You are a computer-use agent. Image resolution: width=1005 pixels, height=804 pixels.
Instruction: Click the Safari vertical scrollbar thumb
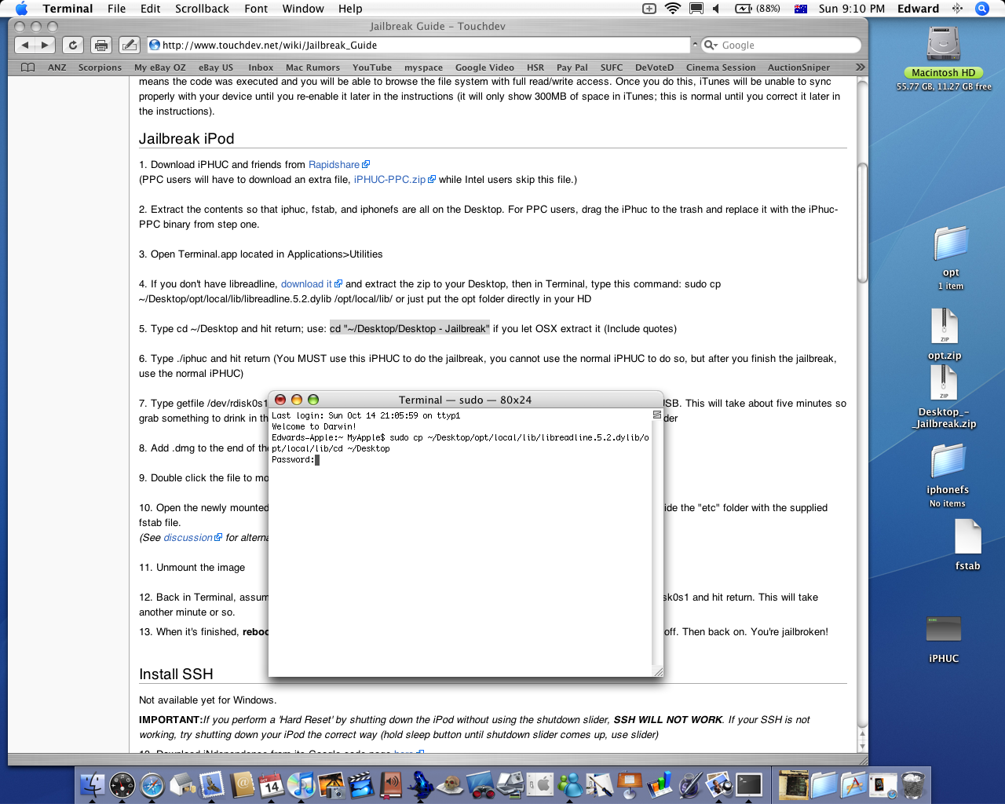click(x=862, y=222)
